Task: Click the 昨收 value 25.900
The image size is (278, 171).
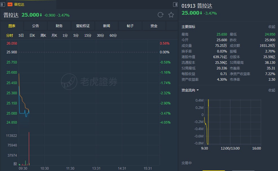Action: coord(270,40)
